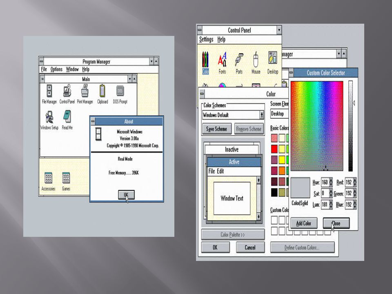Click scroll up arrow in sample Active window
Viewport: 392px width, 294px height.
coord(258,180)
